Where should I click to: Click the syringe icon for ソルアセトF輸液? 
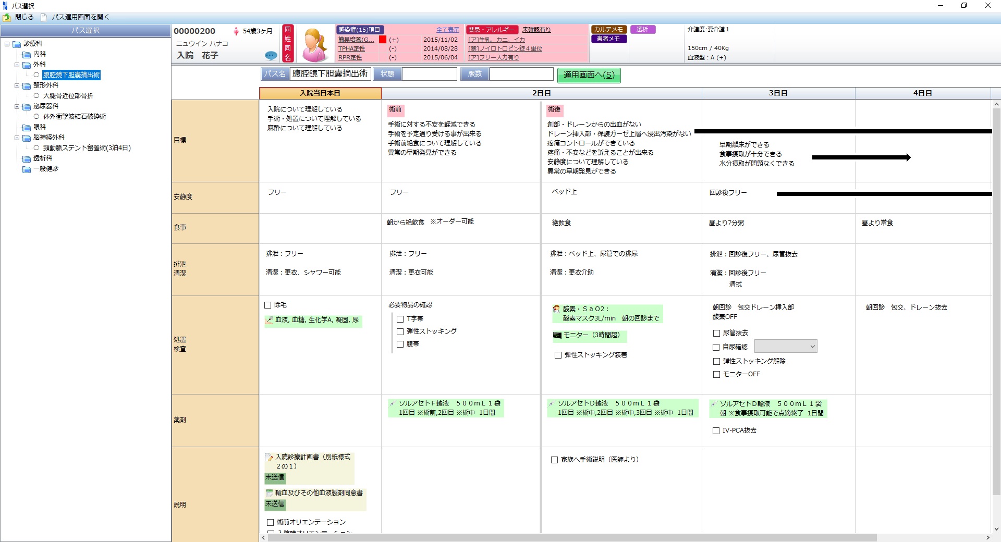(x=392, y=403)
